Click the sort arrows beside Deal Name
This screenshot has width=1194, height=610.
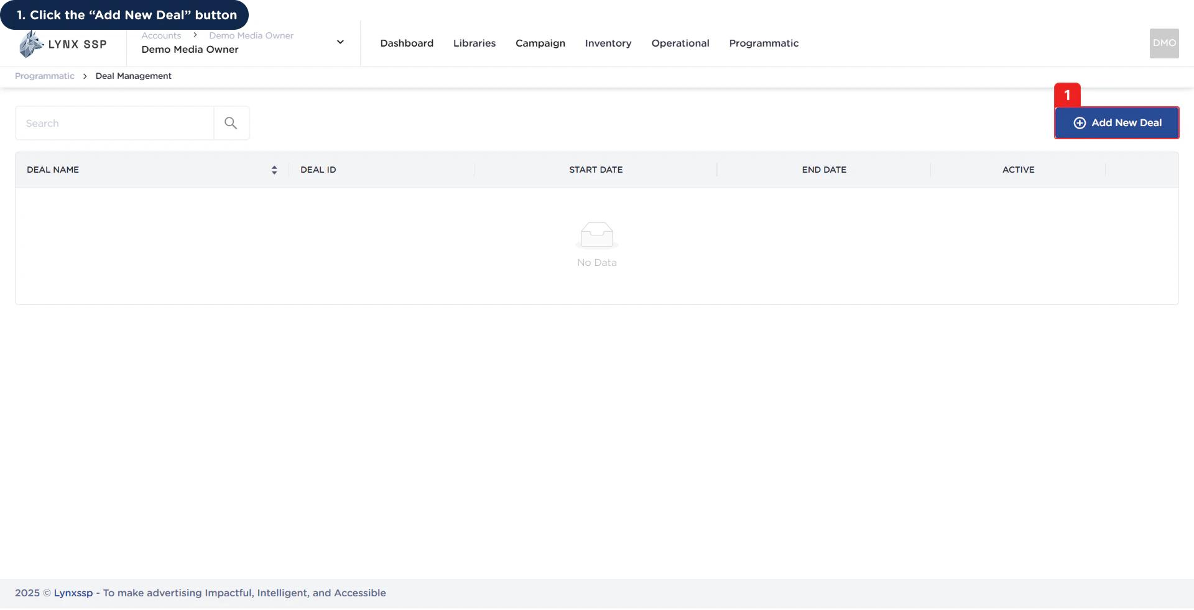click(274, 170)
